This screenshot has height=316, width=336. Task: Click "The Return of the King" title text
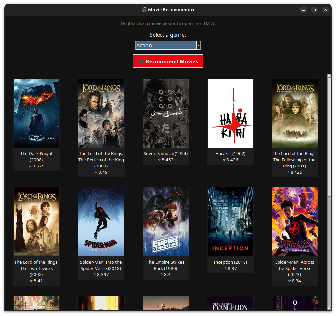click(101, 160)
